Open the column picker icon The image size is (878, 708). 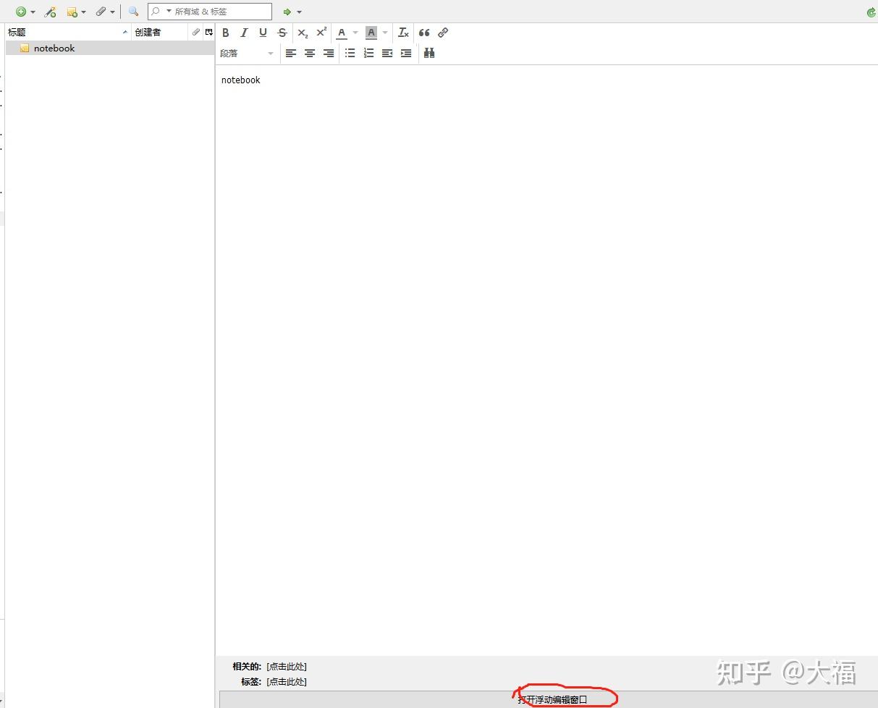pyautogui.click(x=209, y=32)
